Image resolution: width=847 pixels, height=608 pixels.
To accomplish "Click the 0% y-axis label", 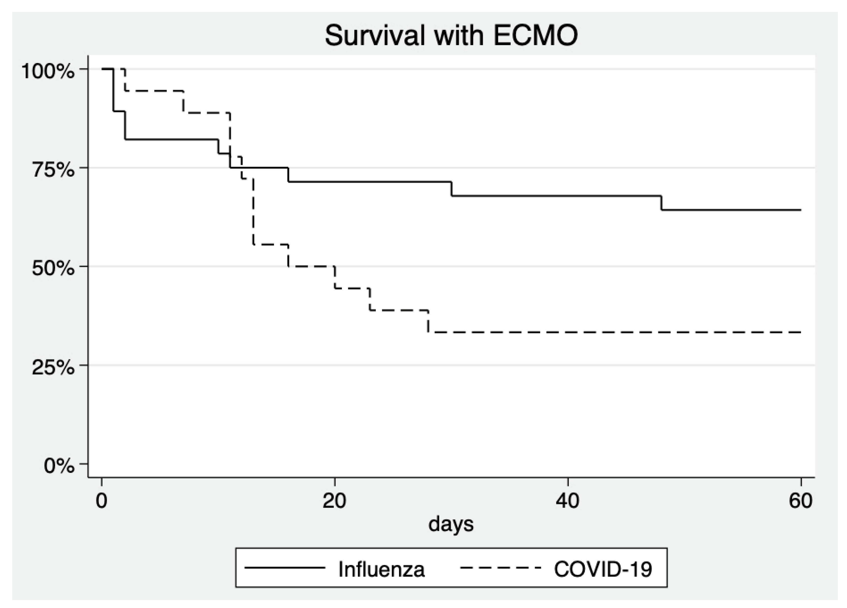I will tap(59, 466).
